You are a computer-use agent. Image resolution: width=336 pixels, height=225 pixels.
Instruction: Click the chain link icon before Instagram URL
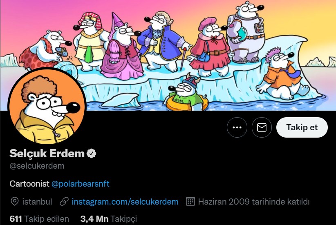pos(64,202)
